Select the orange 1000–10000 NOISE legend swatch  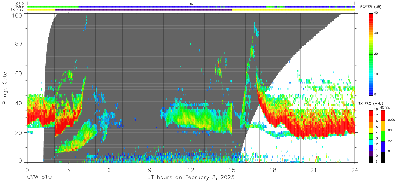(x=383, y=126)
